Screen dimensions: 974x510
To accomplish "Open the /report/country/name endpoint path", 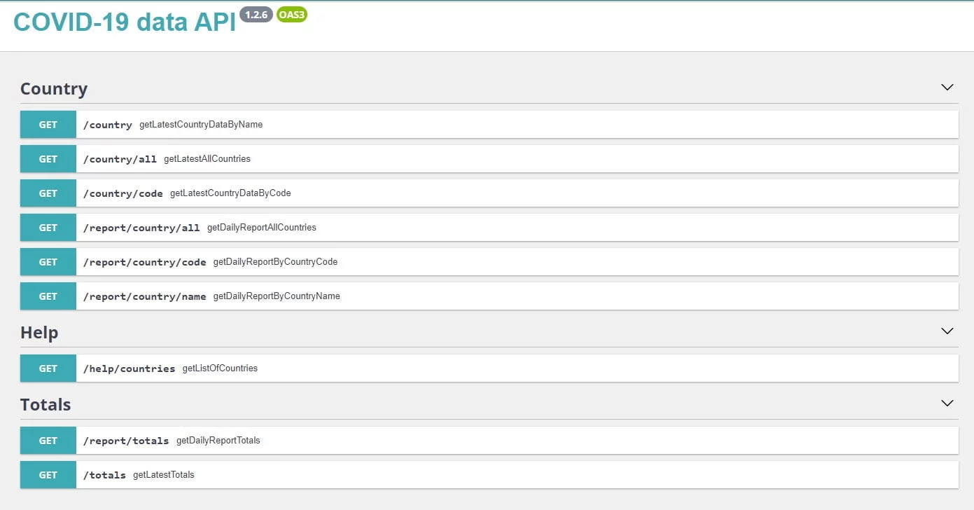I will pos(144,296).
